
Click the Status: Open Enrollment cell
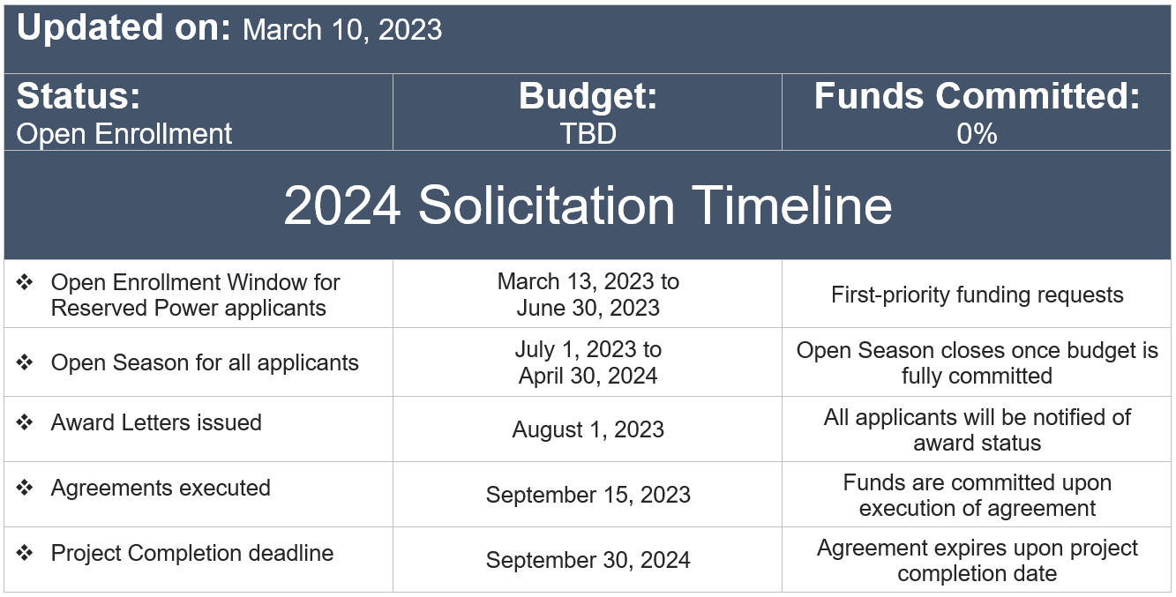click(198, 112)
